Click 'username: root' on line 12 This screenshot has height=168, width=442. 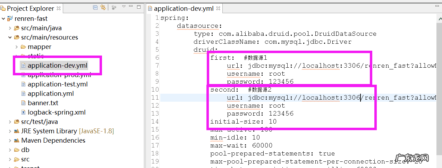click(256, 106)
